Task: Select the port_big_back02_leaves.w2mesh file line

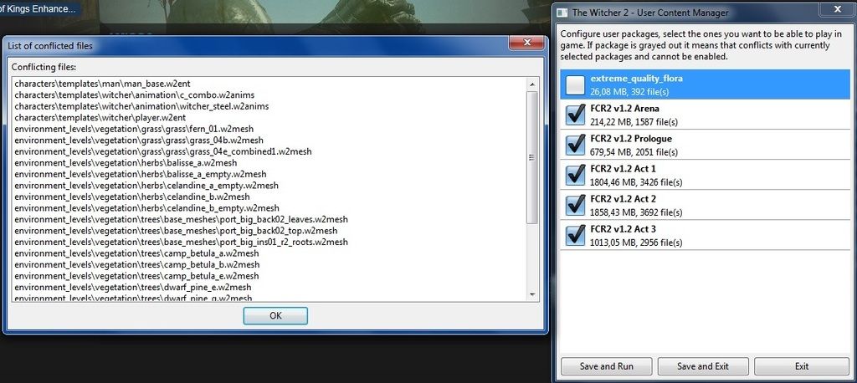Action: point(181,220)
